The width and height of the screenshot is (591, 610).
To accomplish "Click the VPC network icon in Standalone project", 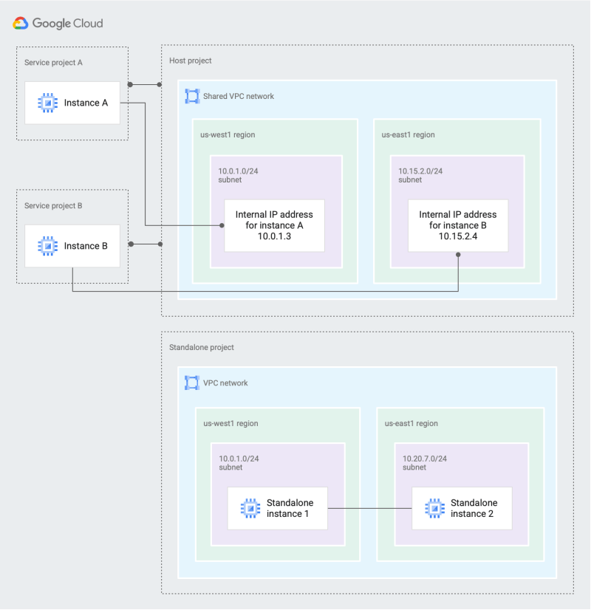I will (x=192, y=383).
